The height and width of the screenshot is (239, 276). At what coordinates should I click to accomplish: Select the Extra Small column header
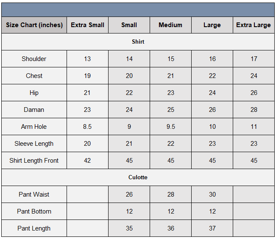tap(87, 25)
